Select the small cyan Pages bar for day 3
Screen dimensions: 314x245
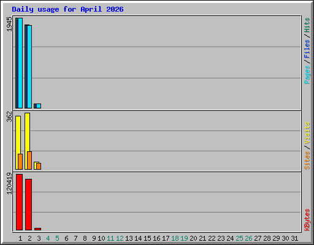pyautogui.click(x=39, y=106)
